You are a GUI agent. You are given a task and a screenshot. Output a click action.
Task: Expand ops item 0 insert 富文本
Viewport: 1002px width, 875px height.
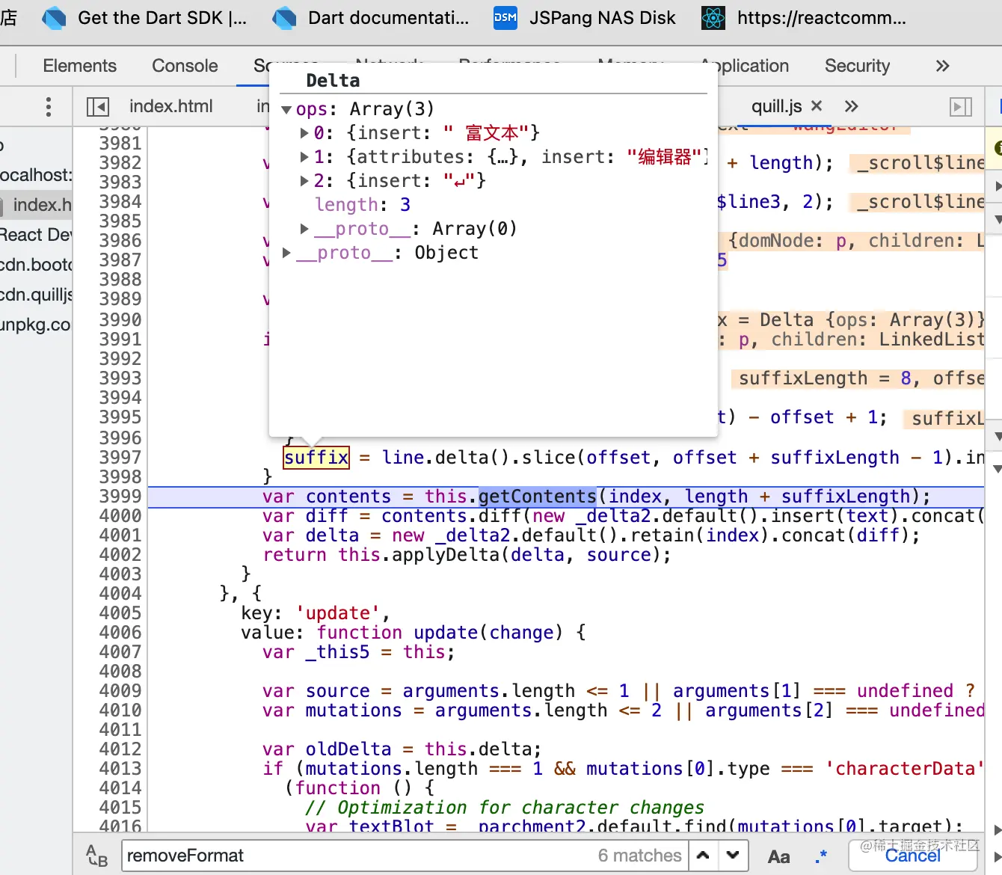point(304,133)
